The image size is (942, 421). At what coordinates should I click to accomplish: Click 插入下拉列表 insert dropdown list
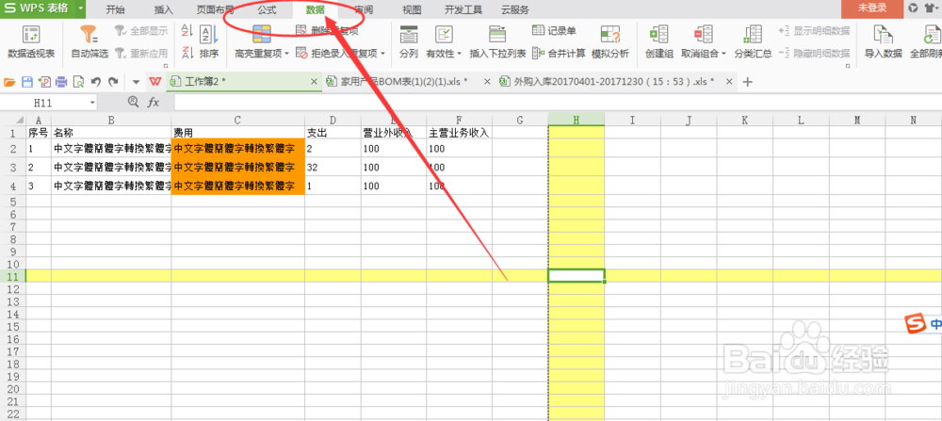pos(497,42)
